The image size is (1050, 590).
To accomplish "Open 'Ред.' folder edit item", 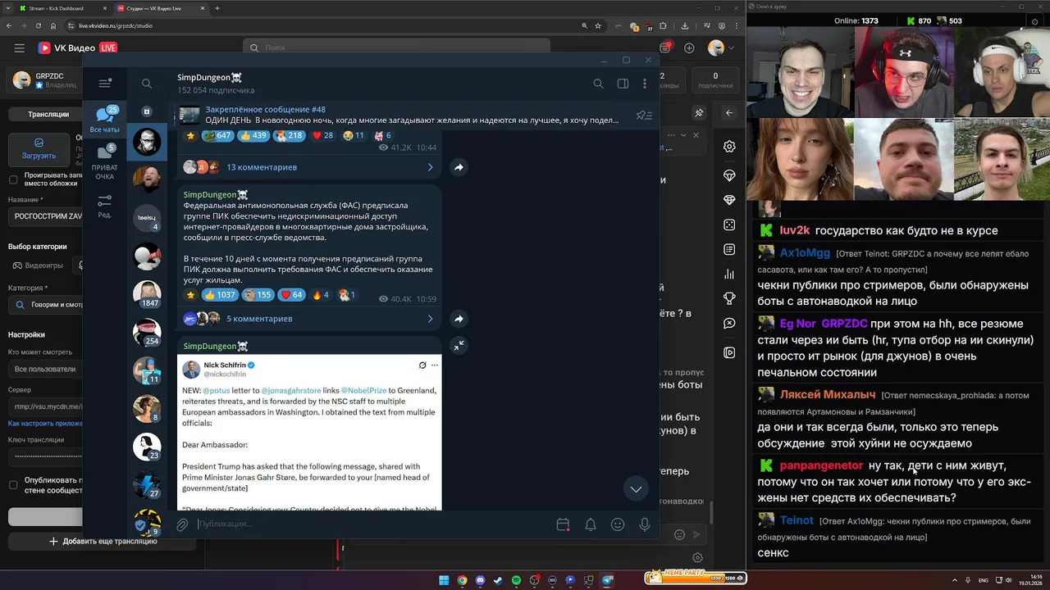I will pos(104,206).
